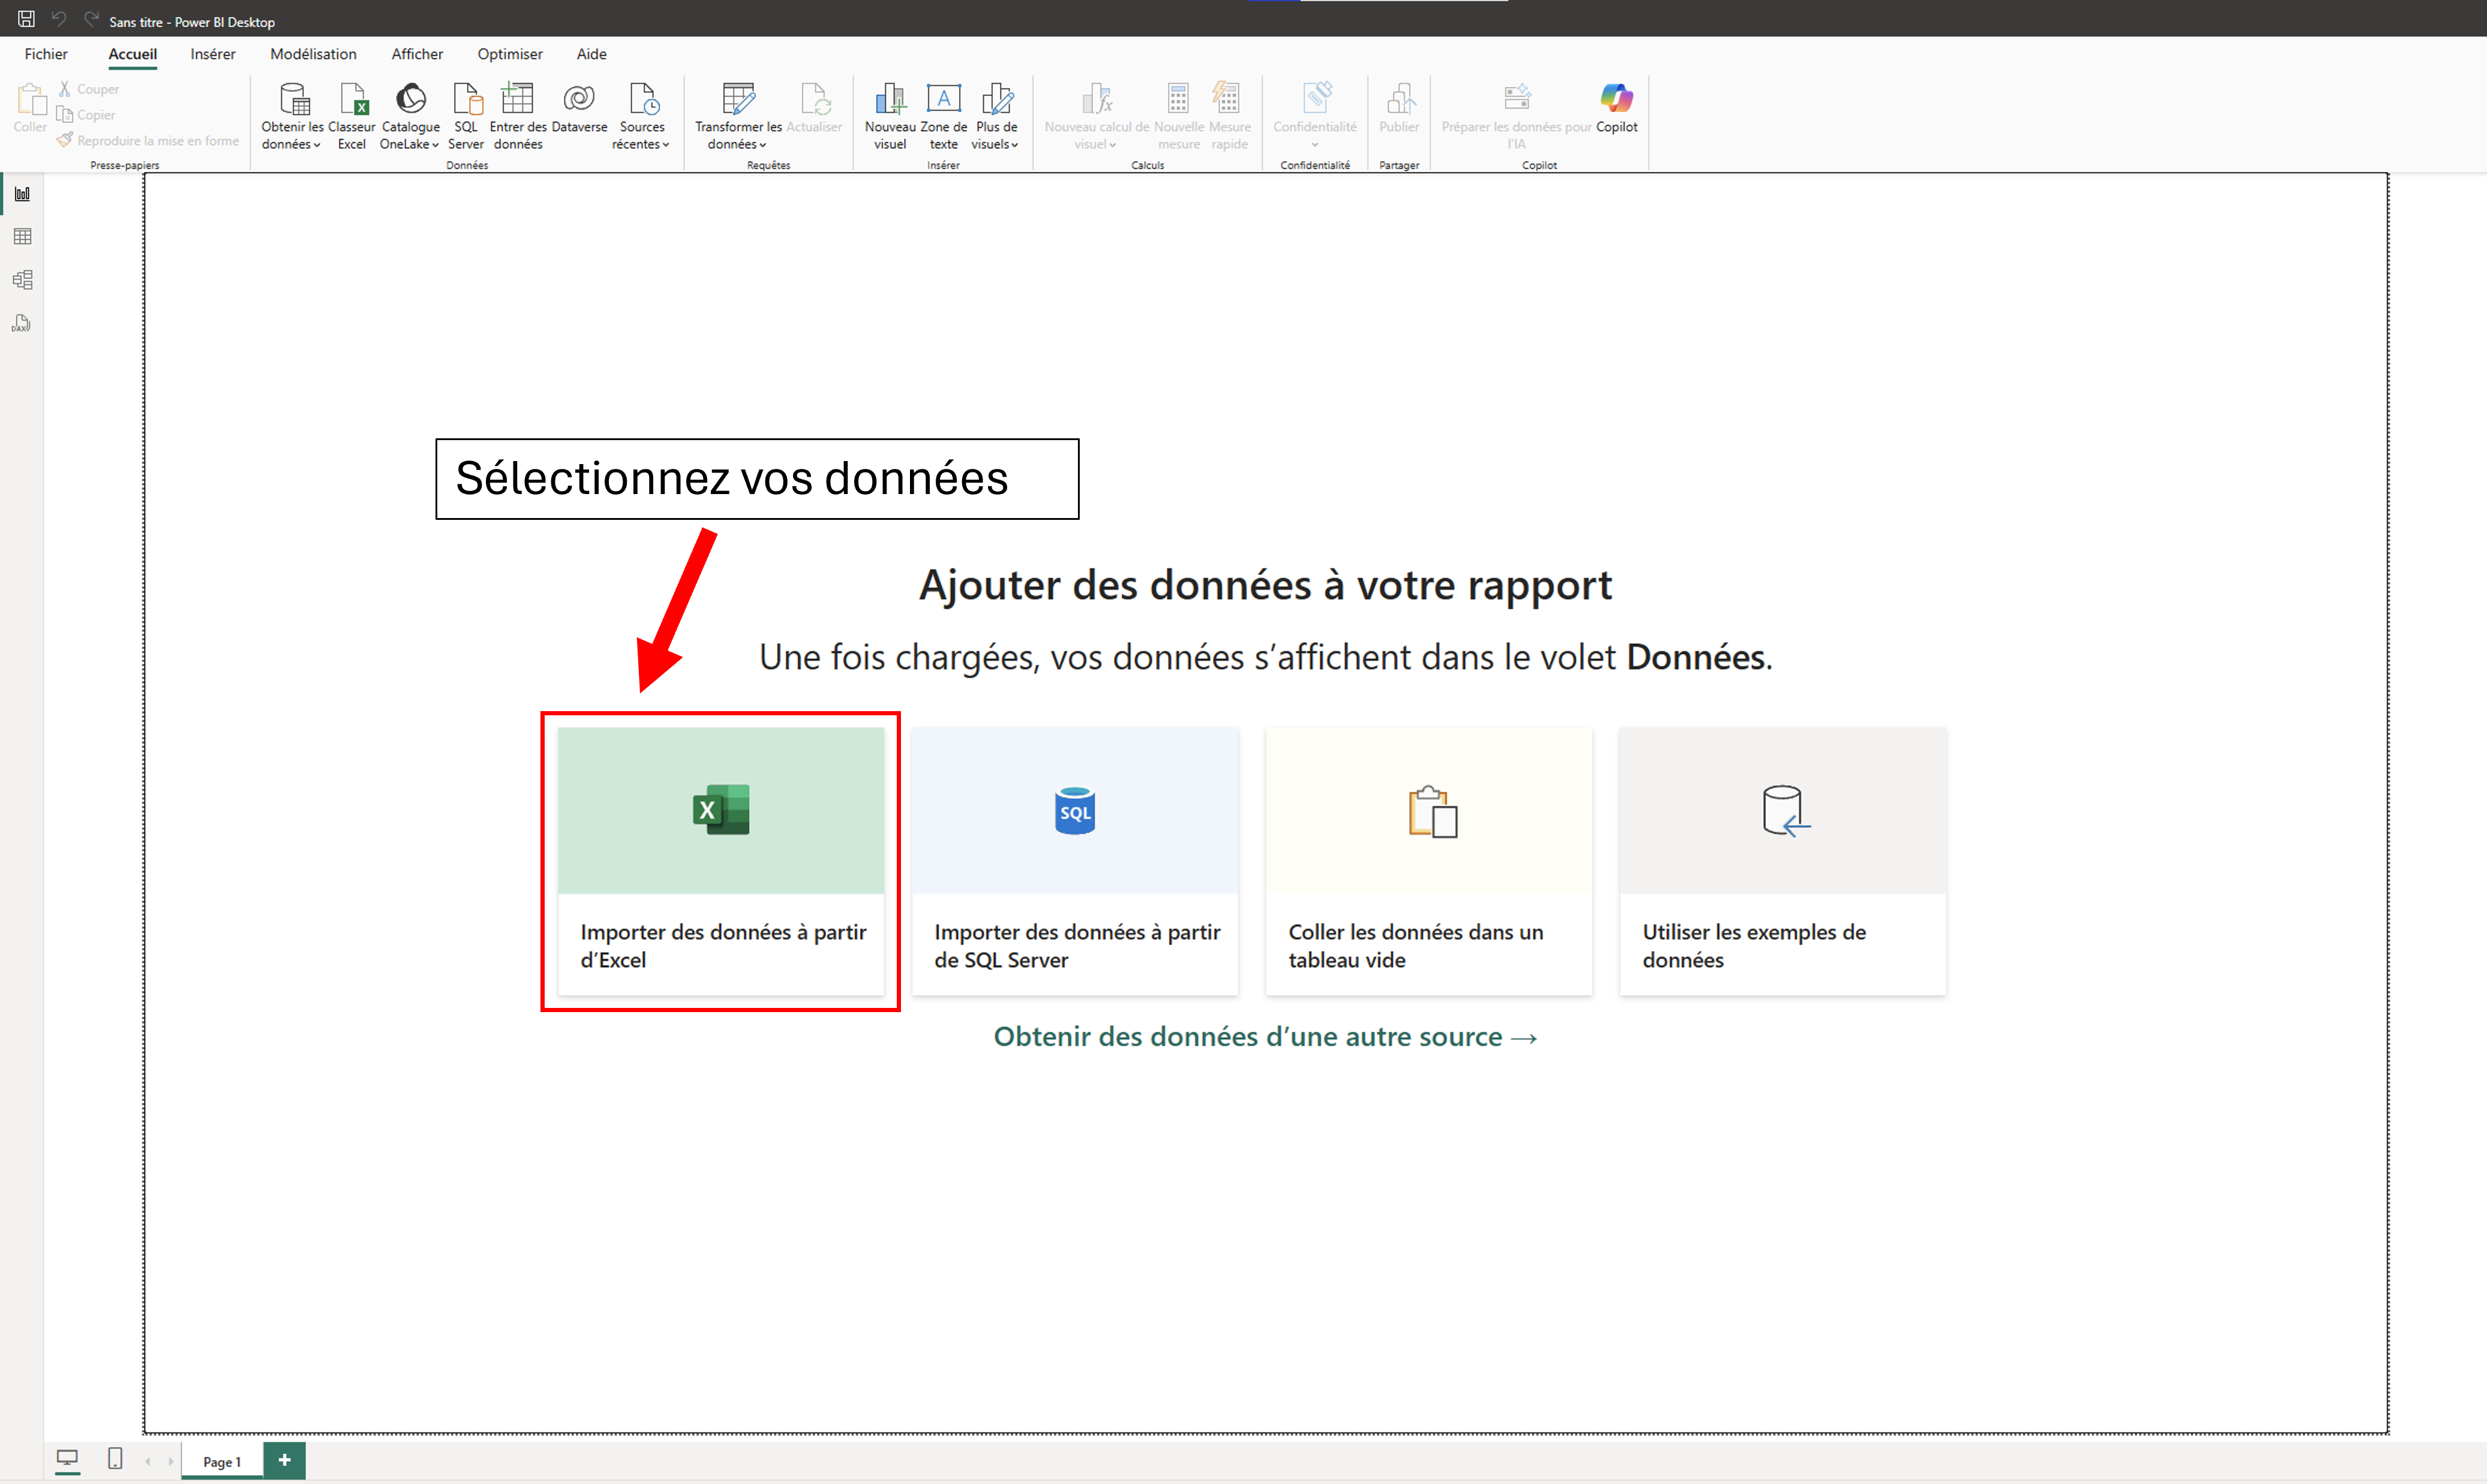
Task: Open the Fichier menu
Action: 46,54
